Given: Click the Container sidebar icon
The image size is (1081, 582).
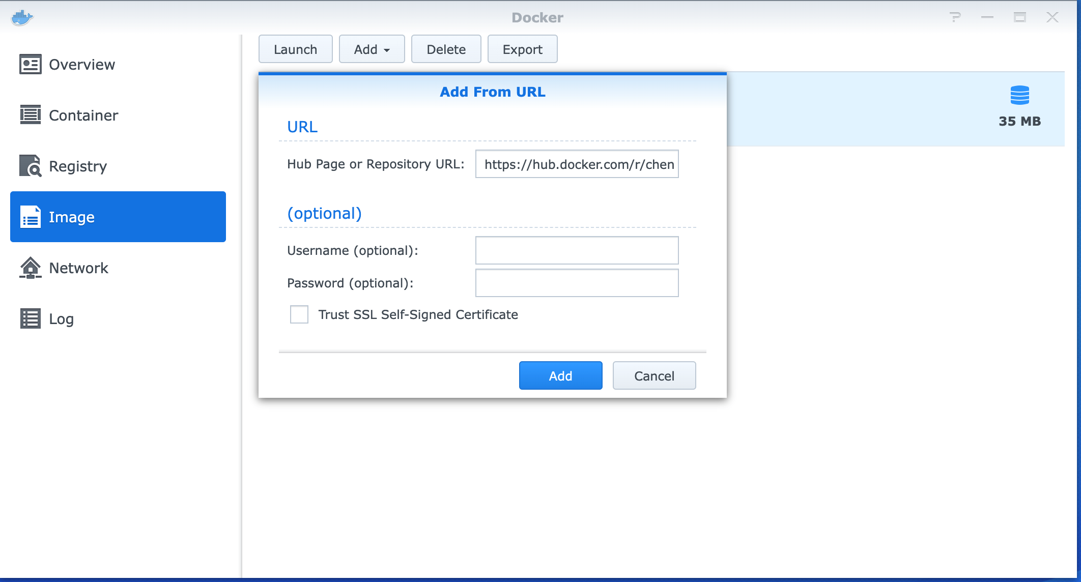Looking at the screenshot, I should coord(30,115).
